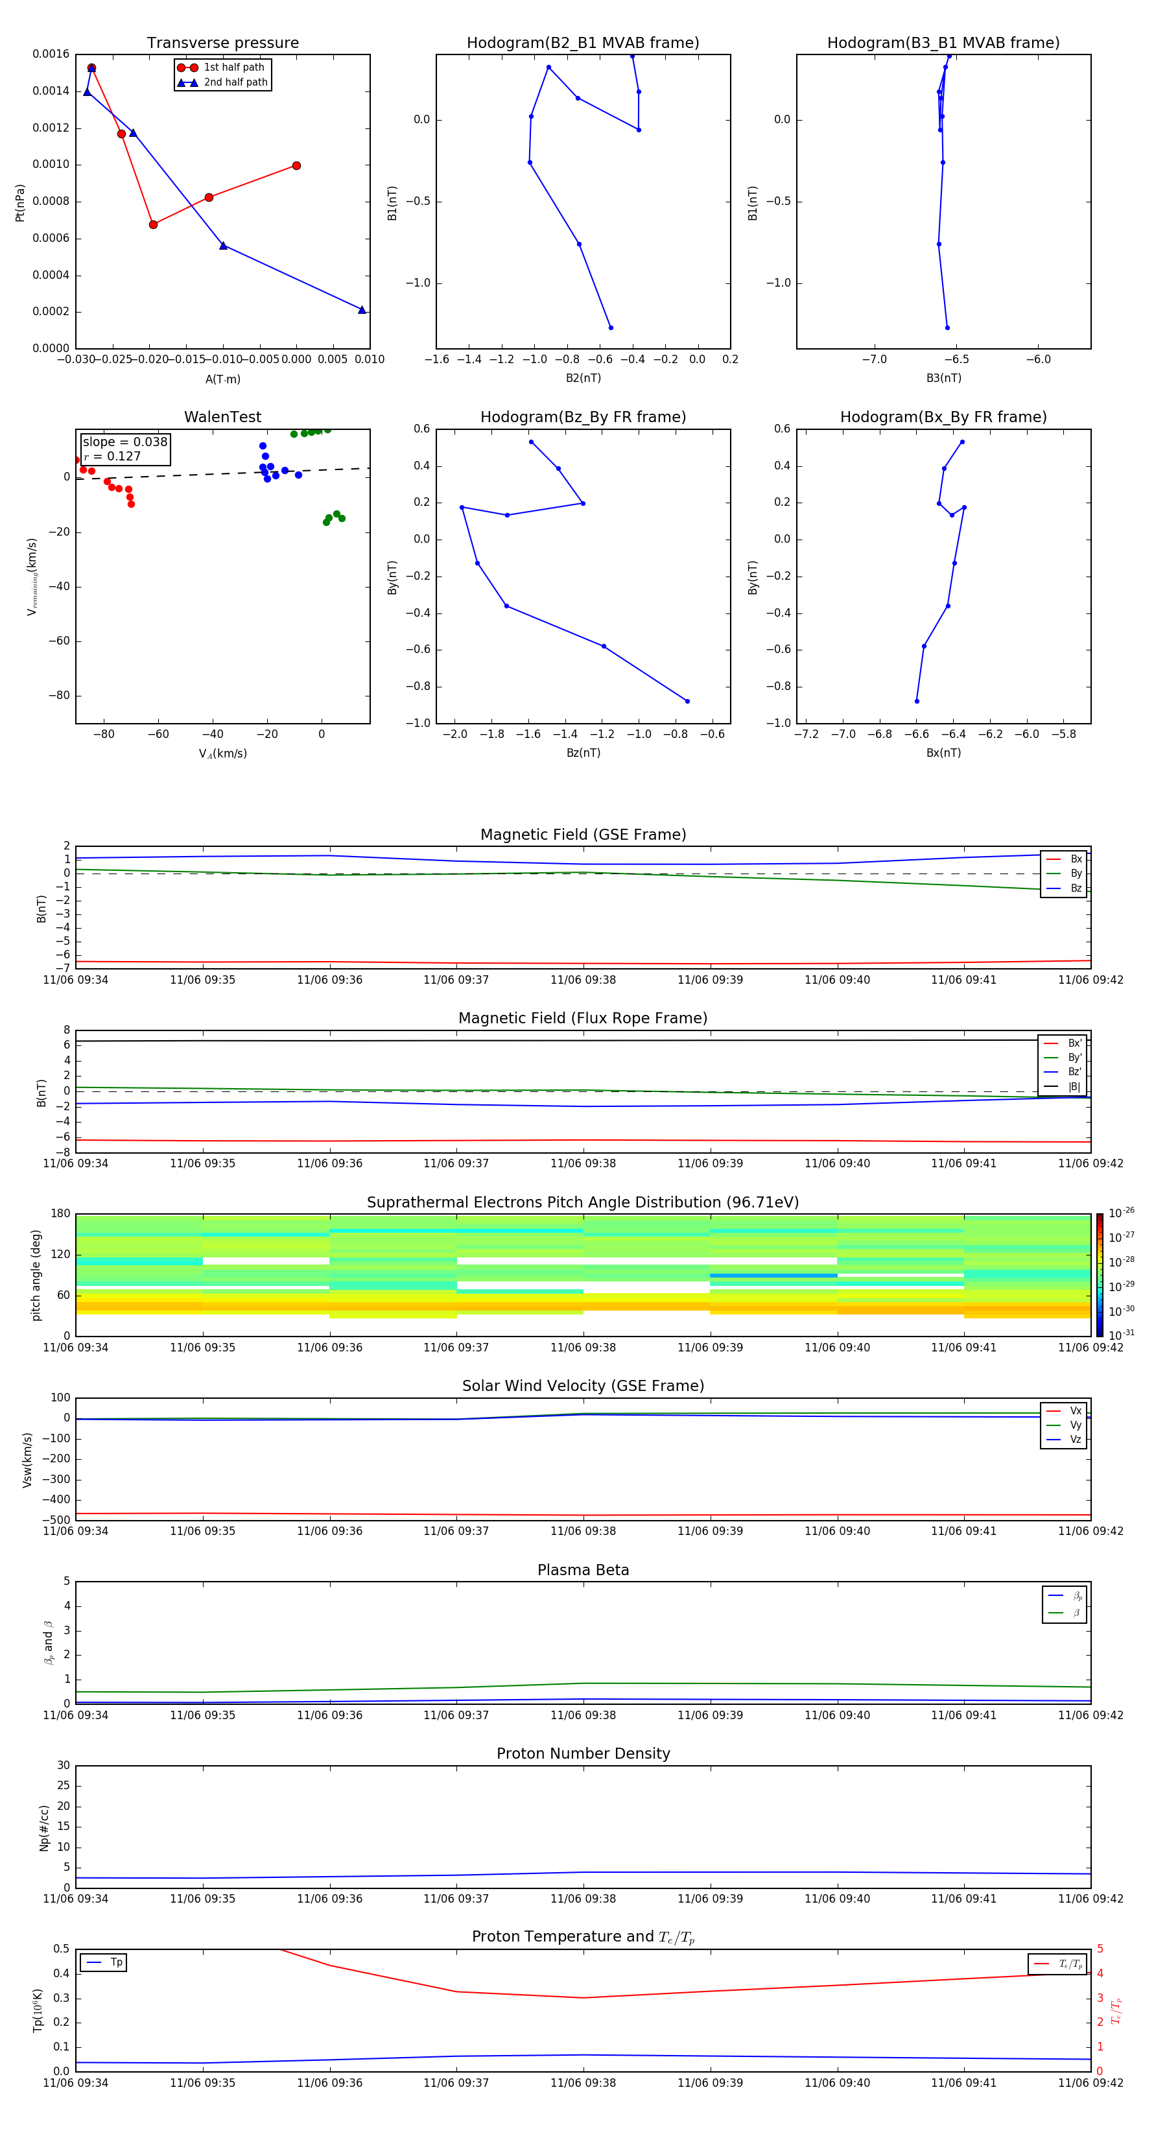The width and height of the screenshot is (1167, 2140).
Task: Click the "Vsw(km/s)" y-axis label
Action: pos(27,1460)
